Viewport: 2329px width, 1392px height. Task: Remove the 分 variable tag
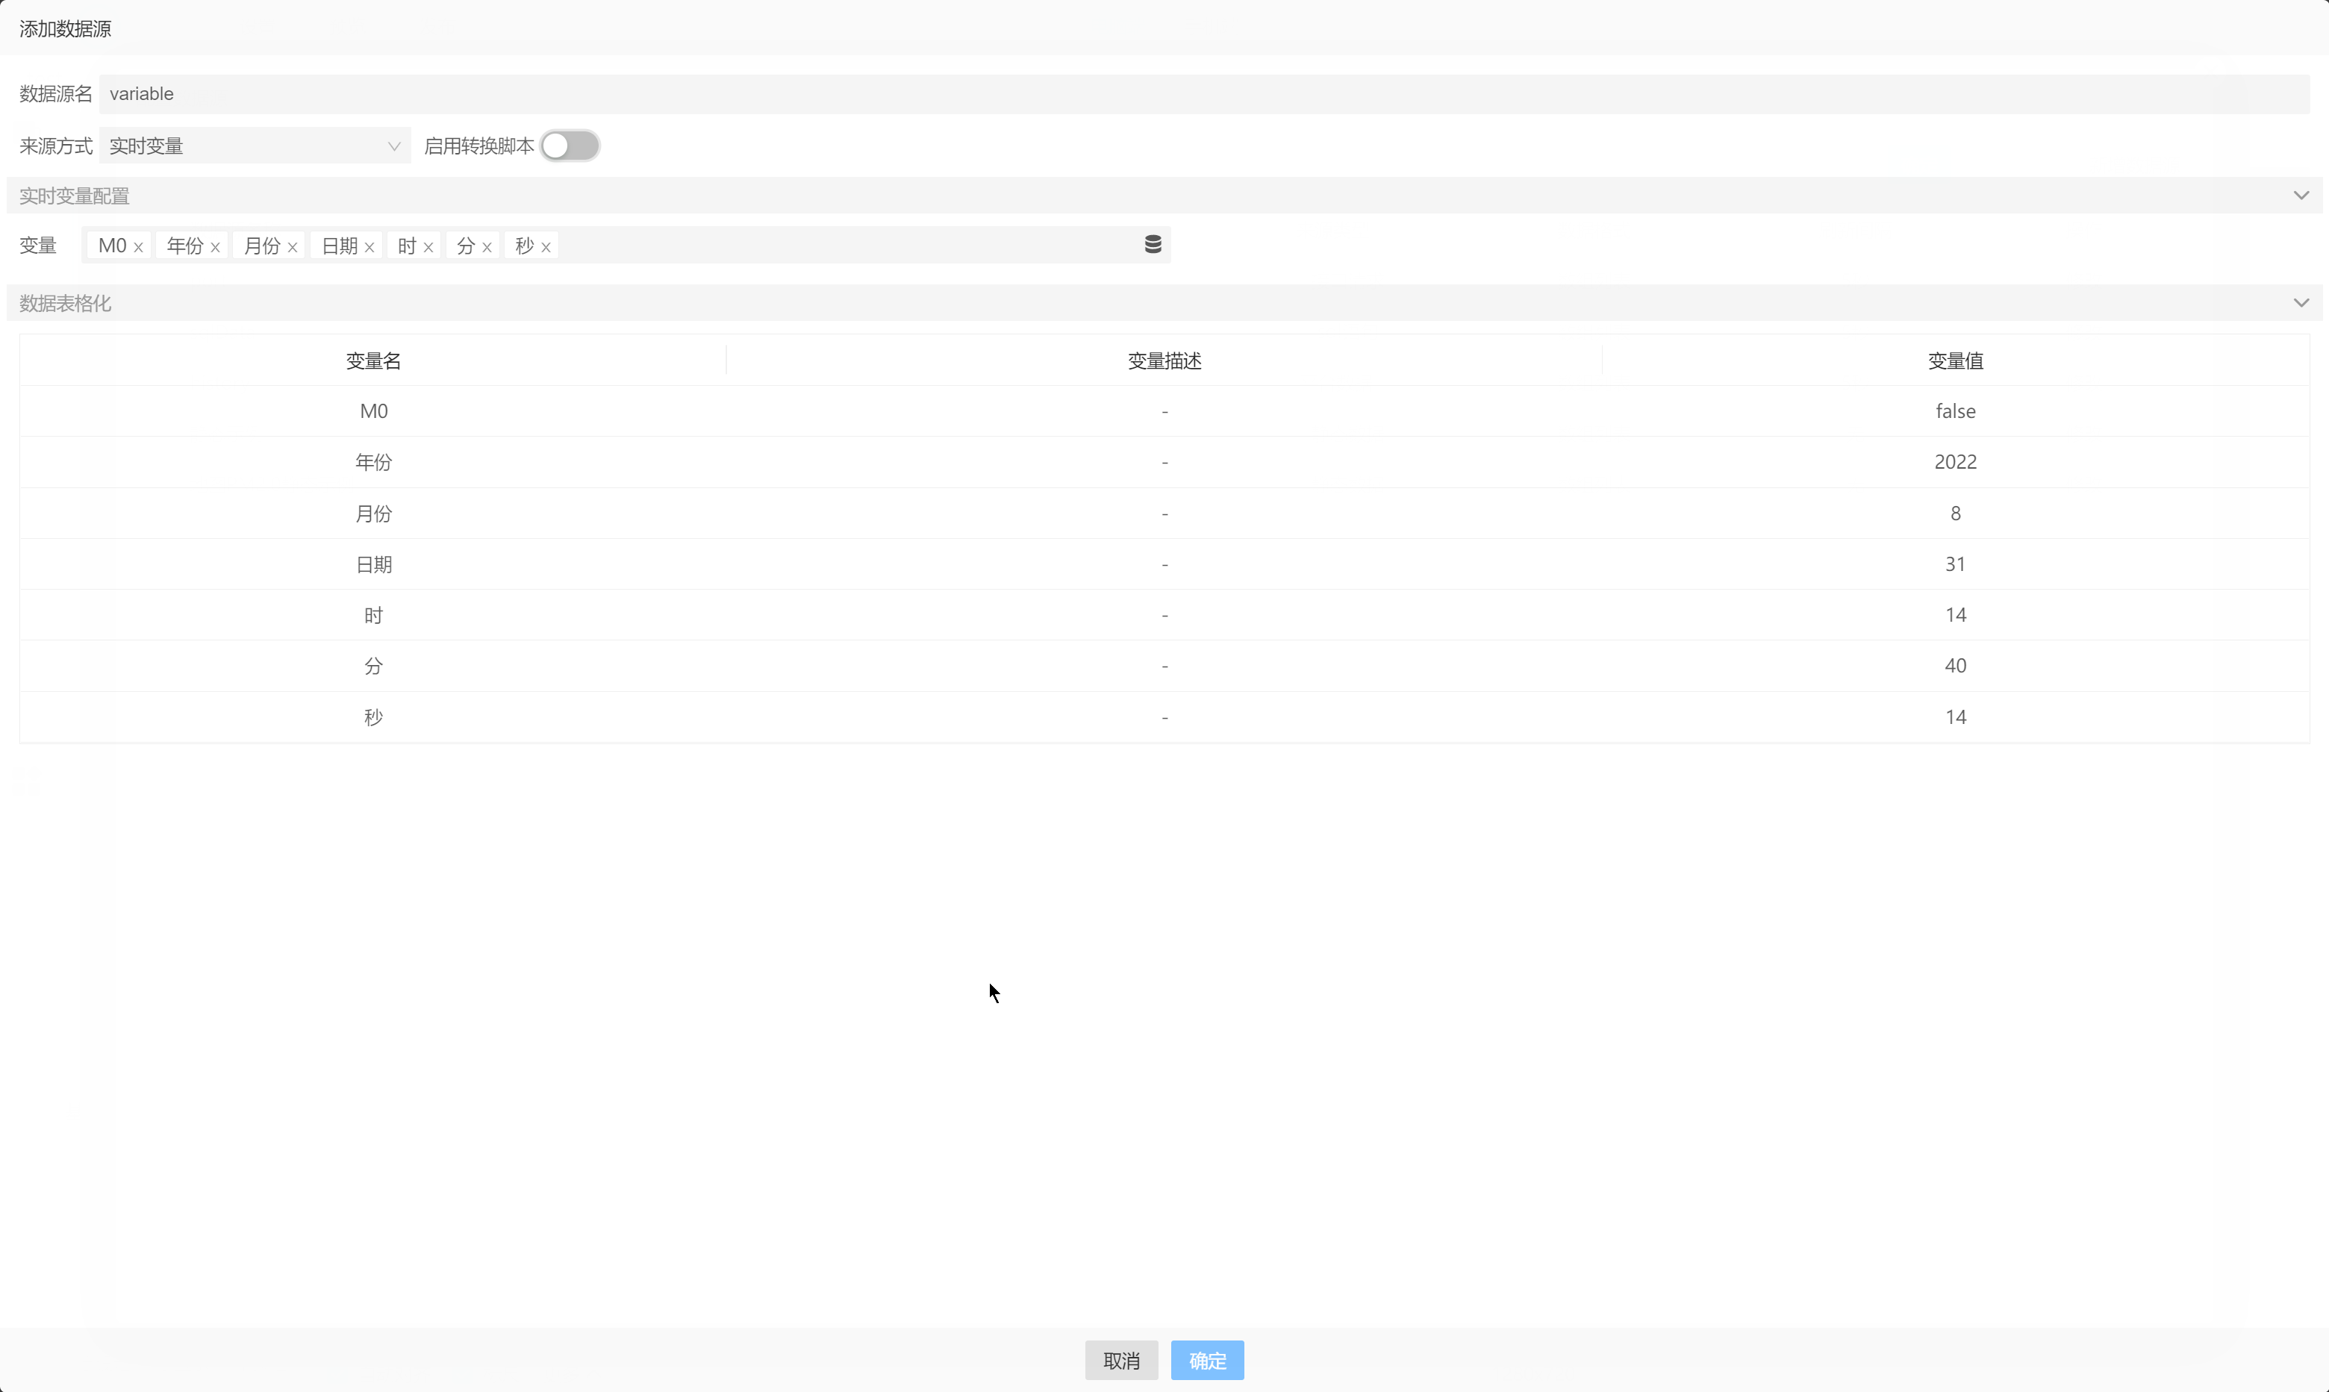pyautogui.click(x=487, y=247)
